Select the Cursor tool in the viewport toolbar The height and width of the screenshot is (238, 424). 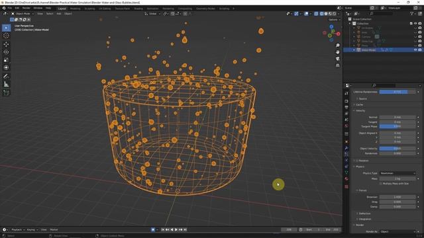coord(6,36)
